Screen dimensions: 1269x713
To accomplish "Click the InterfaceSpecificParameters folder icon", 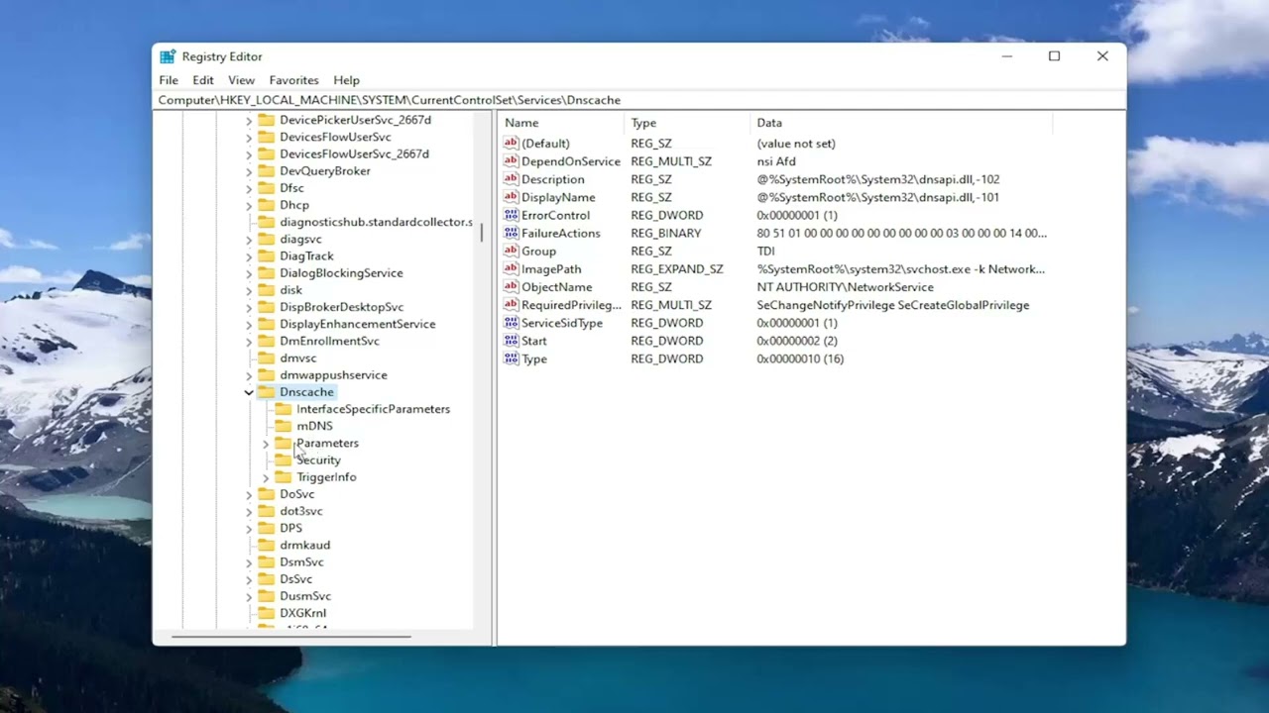I will pyautogui.click(x=283, y=409).
